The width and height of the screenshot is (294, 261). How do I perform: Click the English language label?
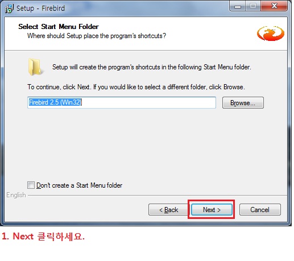[x=16, y=195]
